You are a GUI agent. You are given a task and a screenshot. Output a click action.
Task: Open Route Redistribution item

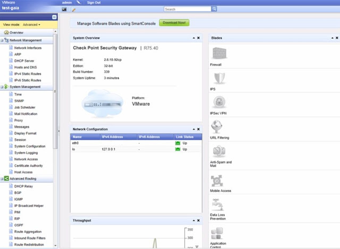pyautogui.click(x=29, y=245)
